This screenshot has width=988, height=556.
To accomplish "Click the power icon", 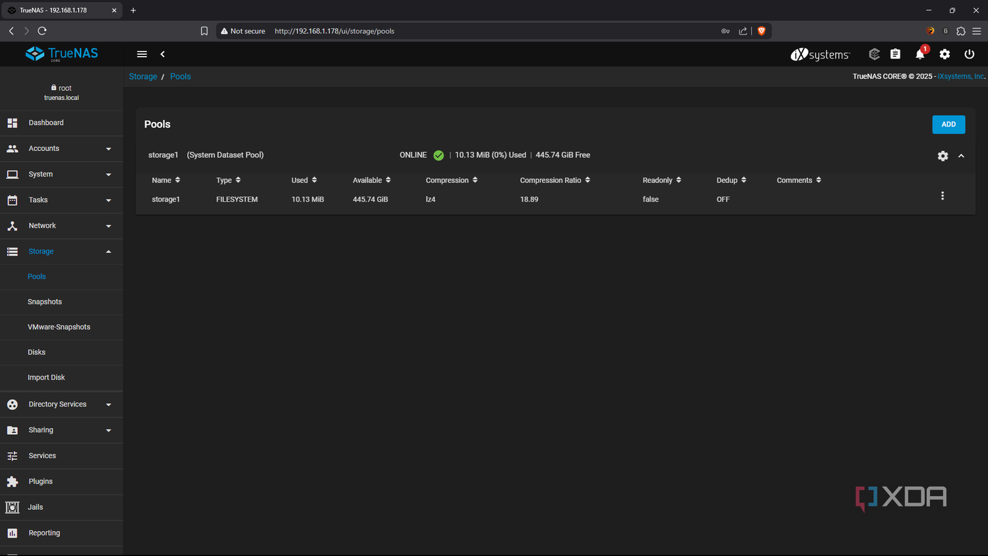I will click(969, 54).
